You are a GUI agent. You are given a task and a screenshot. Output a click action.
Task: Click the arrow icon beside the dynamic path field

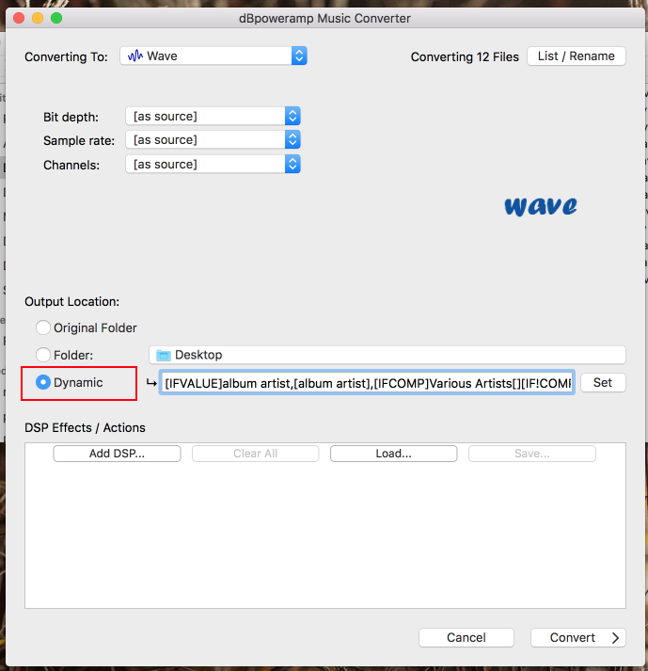coord(151,383)
